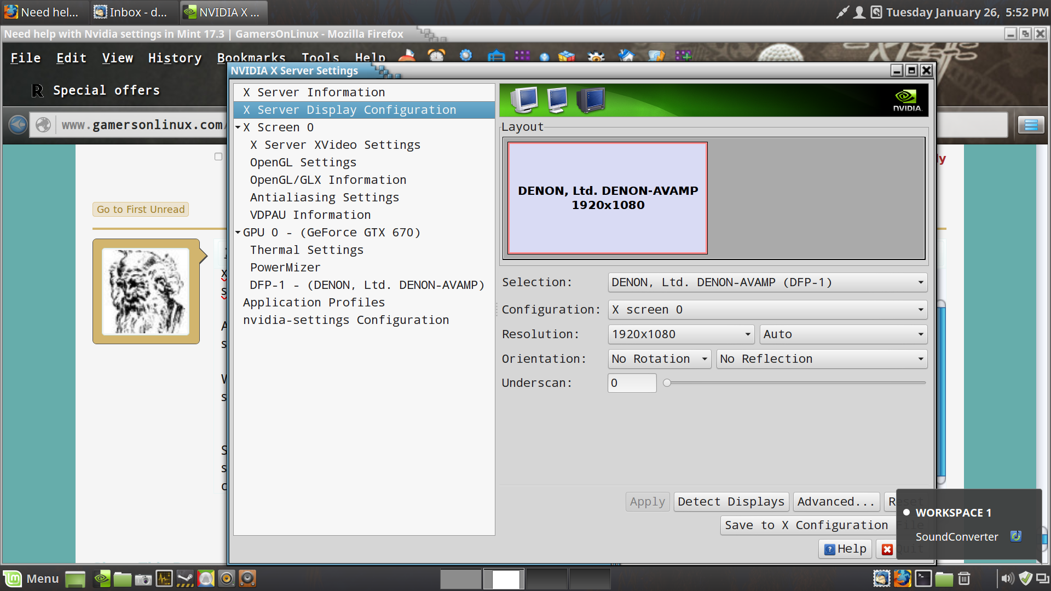Open Firefox File menu
The image size is (1051, 591).
[x=26, y=58]
